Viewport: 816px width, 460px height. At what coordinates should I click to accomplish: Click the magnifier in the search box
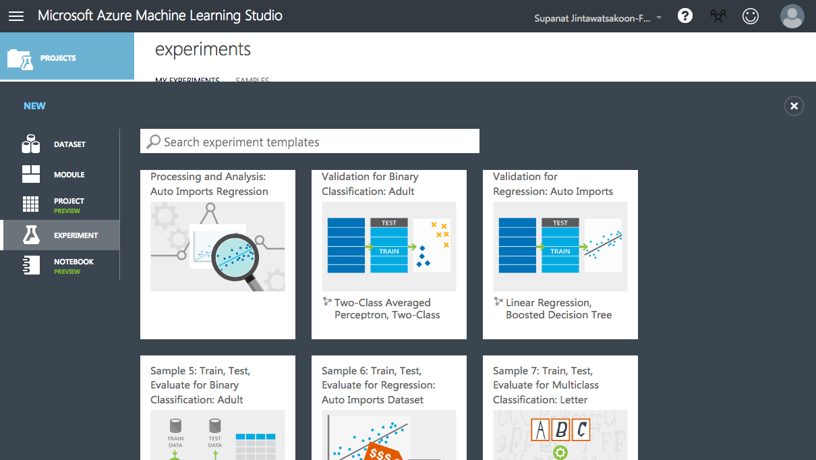(154, 141)
